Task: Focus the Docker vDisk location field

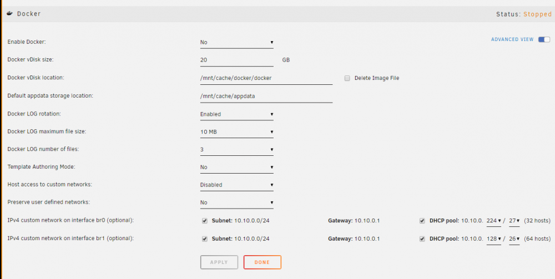Action: [x=266, y=79]
